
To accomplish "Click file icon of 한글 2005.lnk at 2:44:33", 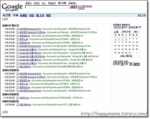I will [x=17, y=67].
